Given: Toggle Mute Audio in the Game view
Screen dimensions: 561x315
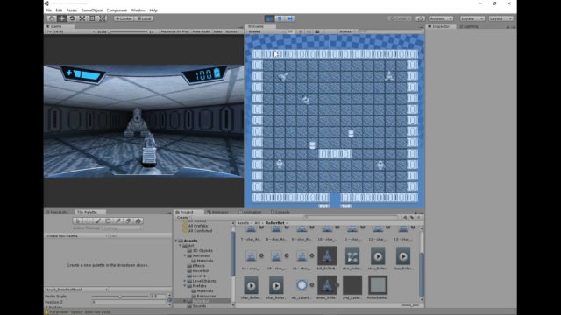Looking at the screenshot, I should point(202,31).
